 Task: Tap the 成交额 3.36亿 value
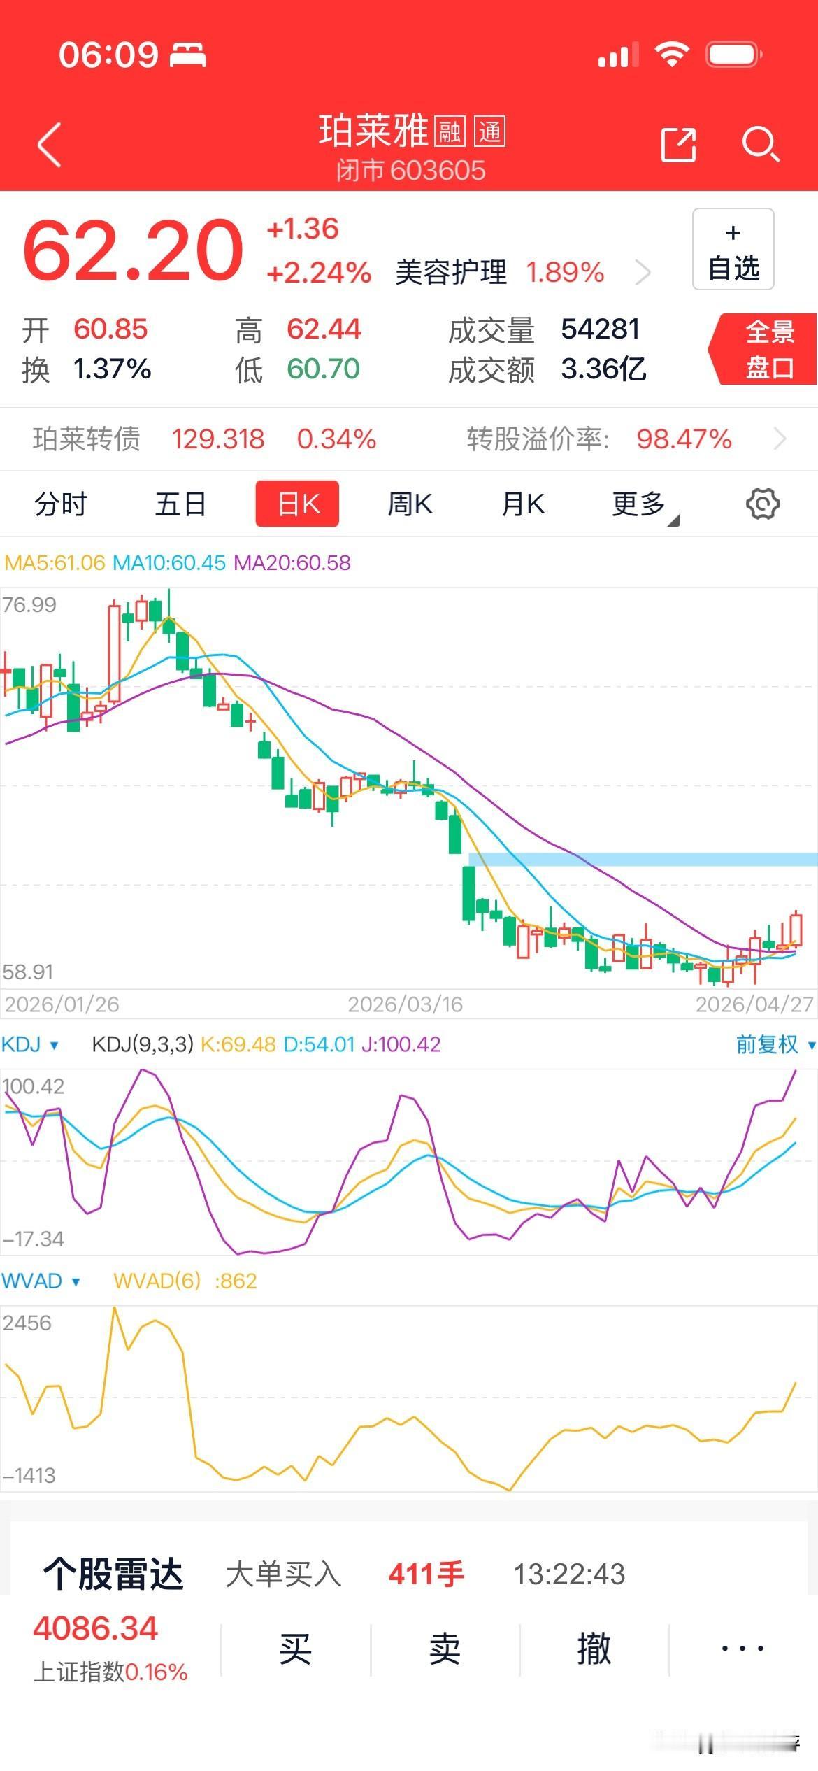(x=604, y=369)
